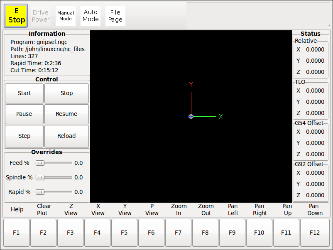The width and height of the screenshot is (333, 250).
Task: Click the Lines: 327 text
Action: [x=24, y=56]
